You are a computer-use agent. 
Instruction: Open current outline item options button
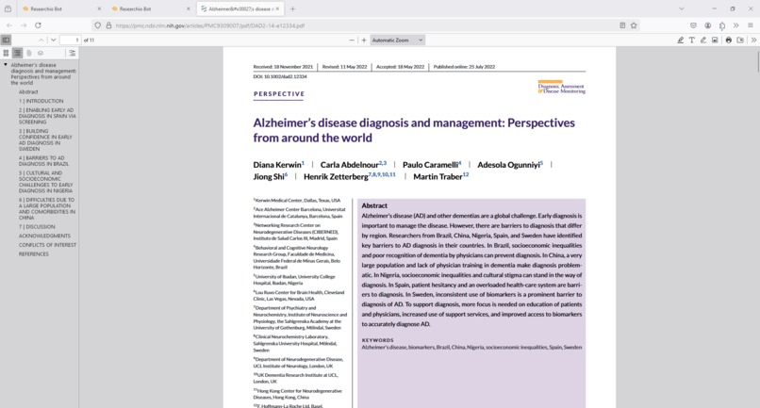point(72,53)
